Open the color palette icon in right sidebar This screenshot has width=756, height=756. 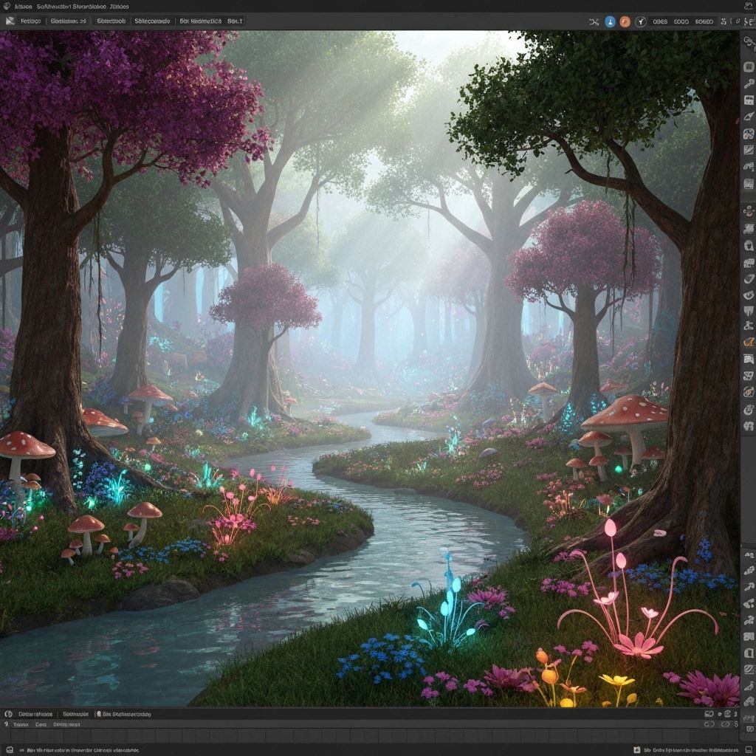pos(749,134)
